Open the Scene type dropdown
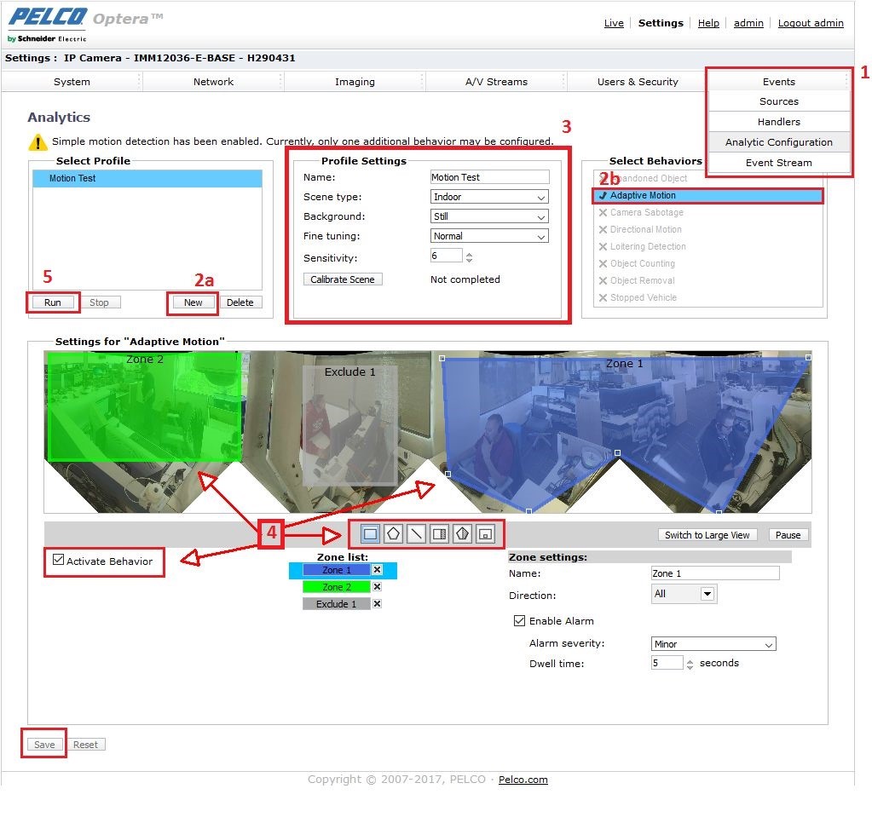The height and width of the screenshot is (829, 872). tap(489, 197)
